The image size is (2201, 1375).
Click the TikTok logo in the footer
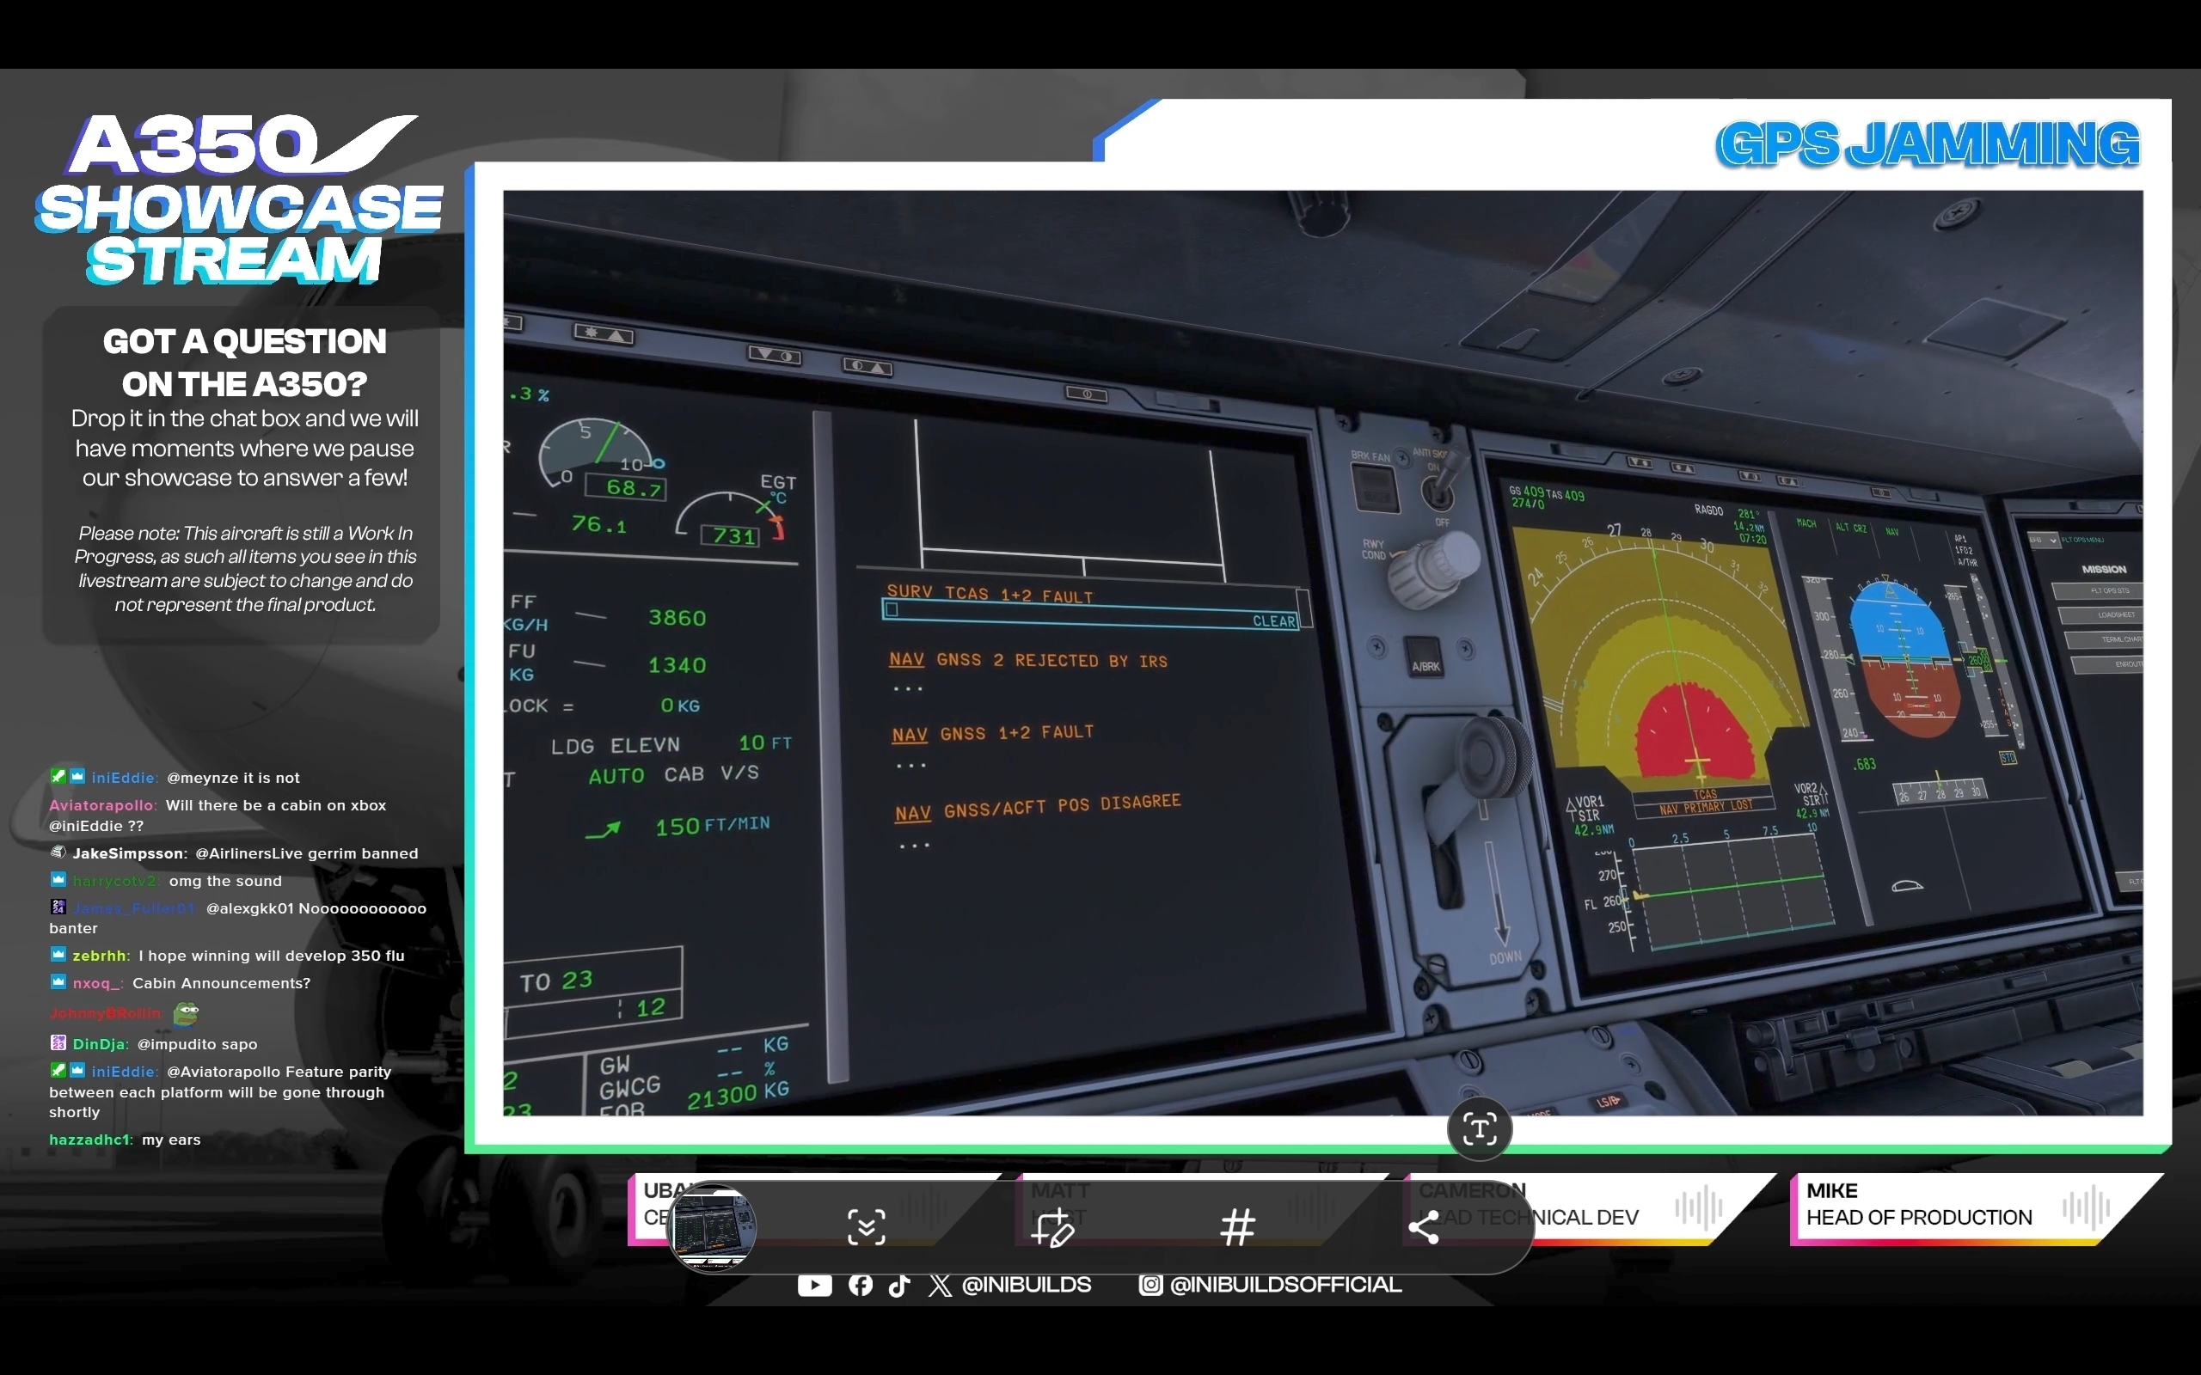tap(899, 1285)
